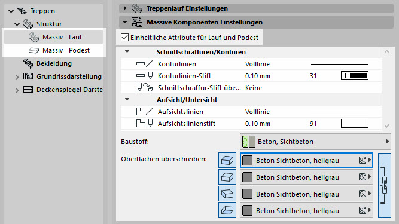Image resolution: width=399 pixels, height=224 pixels.
Task: Click the Aufsichtslinienstift white pen color swatch
Action: click(x=355, y=124)
